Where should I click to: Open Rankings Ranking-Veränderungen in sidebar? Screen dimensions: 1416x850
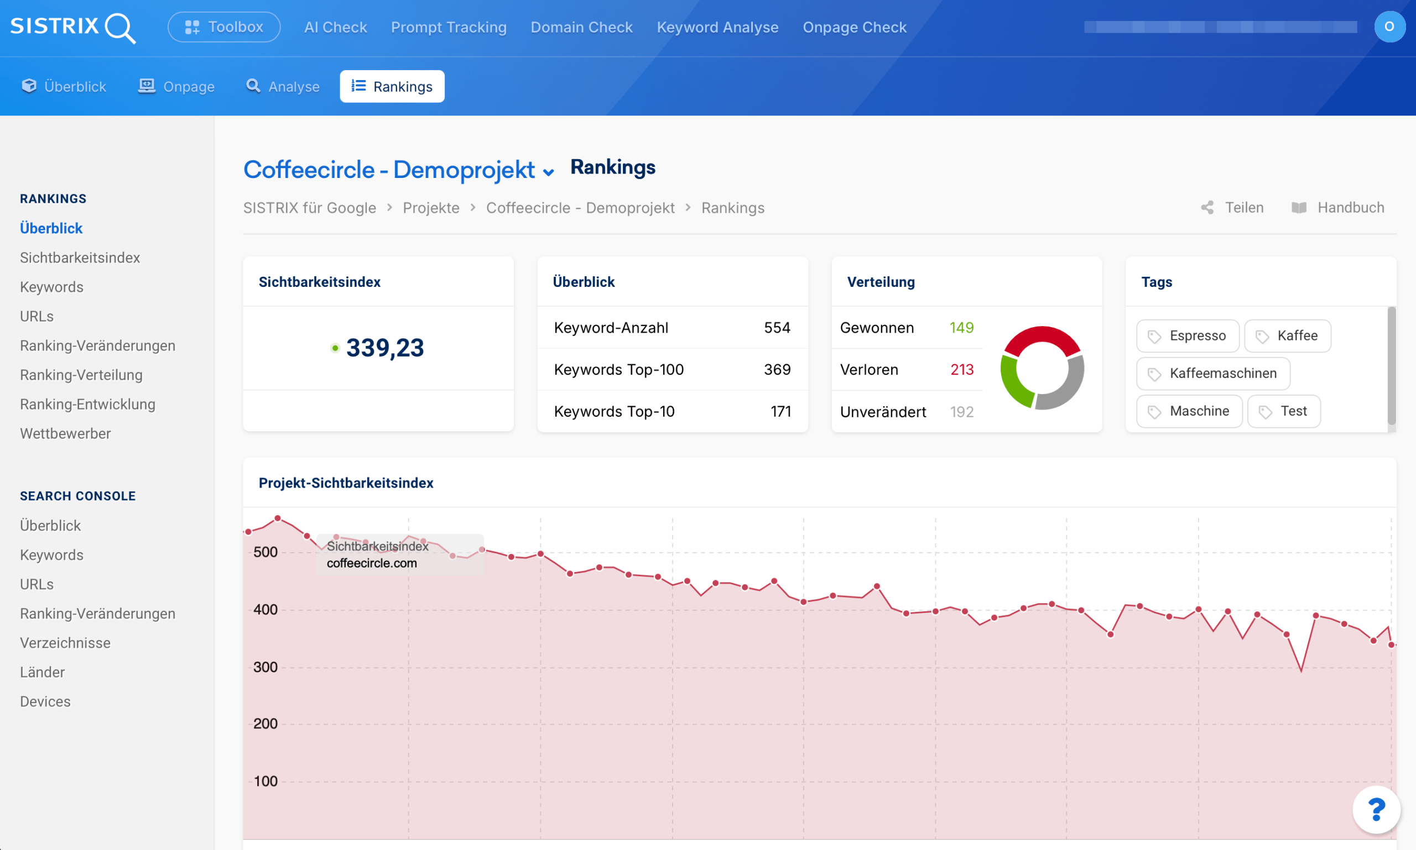pyautogui.click(x=97, y=345)
